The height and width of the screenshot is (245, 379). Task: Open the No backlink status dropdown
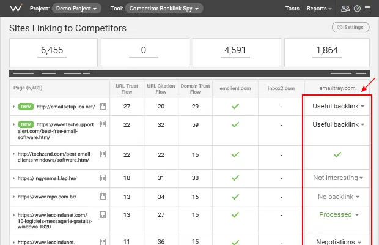coord(339,197)
